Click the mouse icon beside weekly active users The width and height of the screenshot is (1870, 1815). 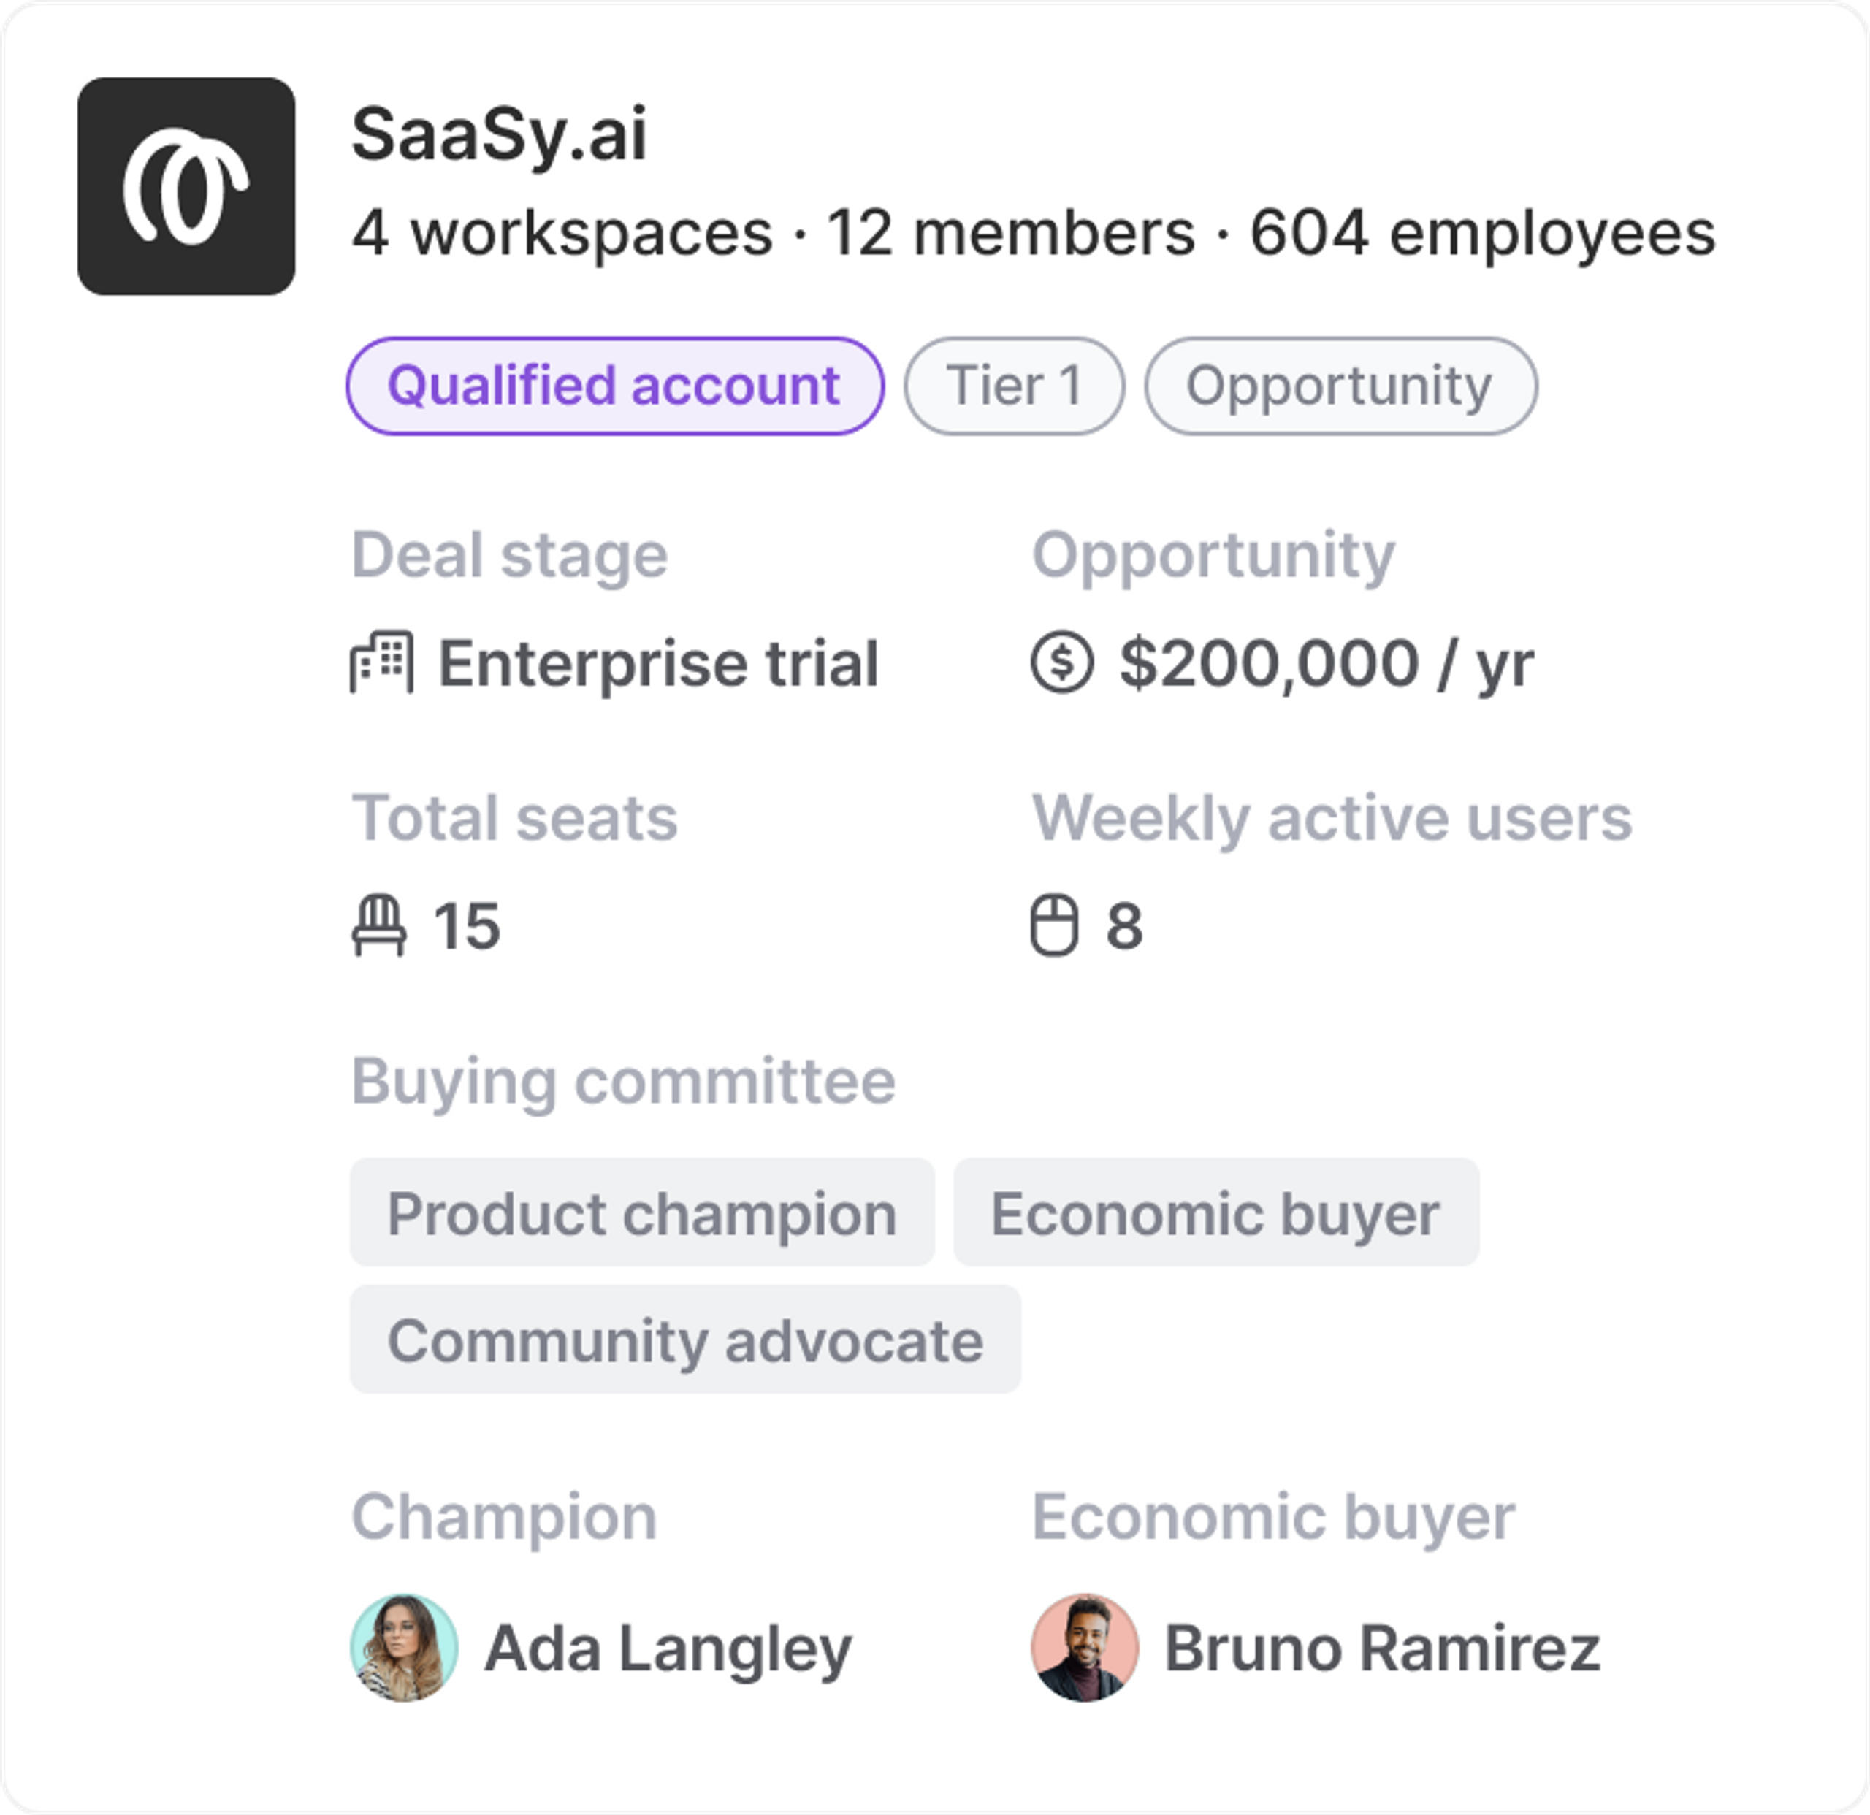click(x=1054, y=924)
